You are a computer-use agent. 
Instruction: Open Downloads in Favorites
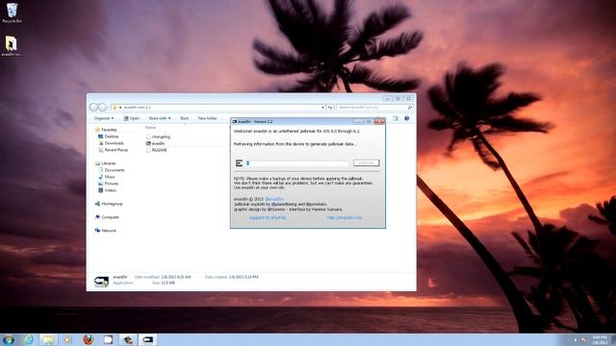pos(112,143)
